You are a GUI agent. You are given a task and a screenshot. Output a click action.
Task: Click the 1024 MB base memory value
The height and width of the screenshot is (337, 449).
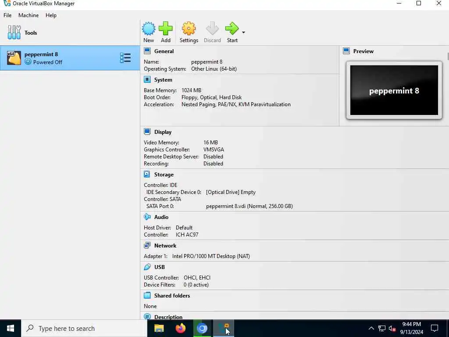(x=191, y=90)
